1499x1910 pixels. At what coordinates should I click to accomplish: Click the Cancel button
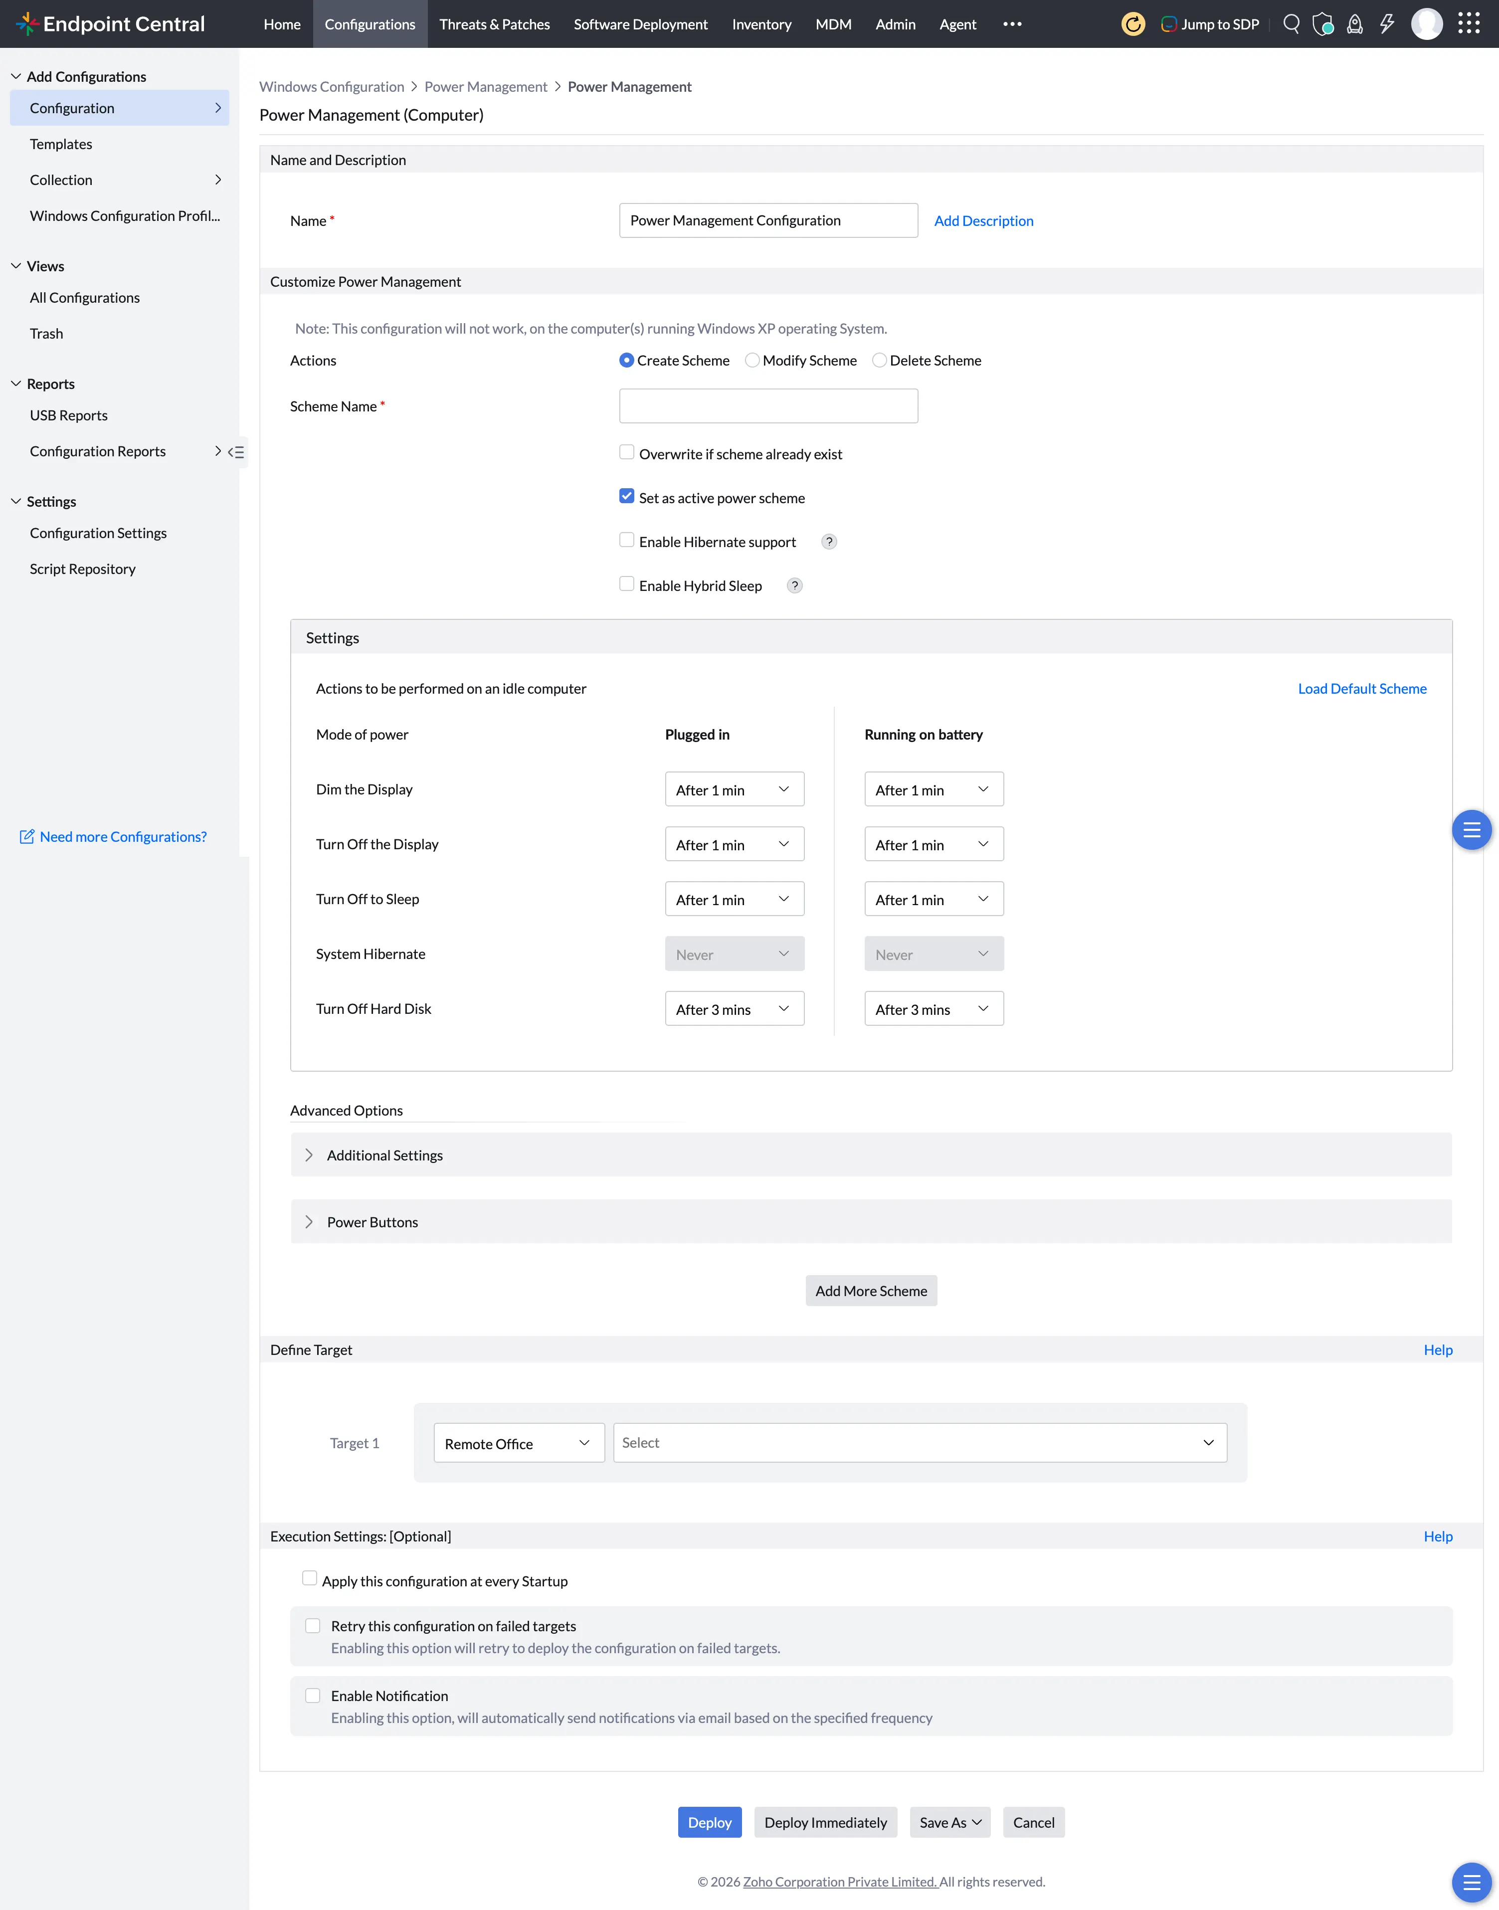(x=1033, y=1822)
